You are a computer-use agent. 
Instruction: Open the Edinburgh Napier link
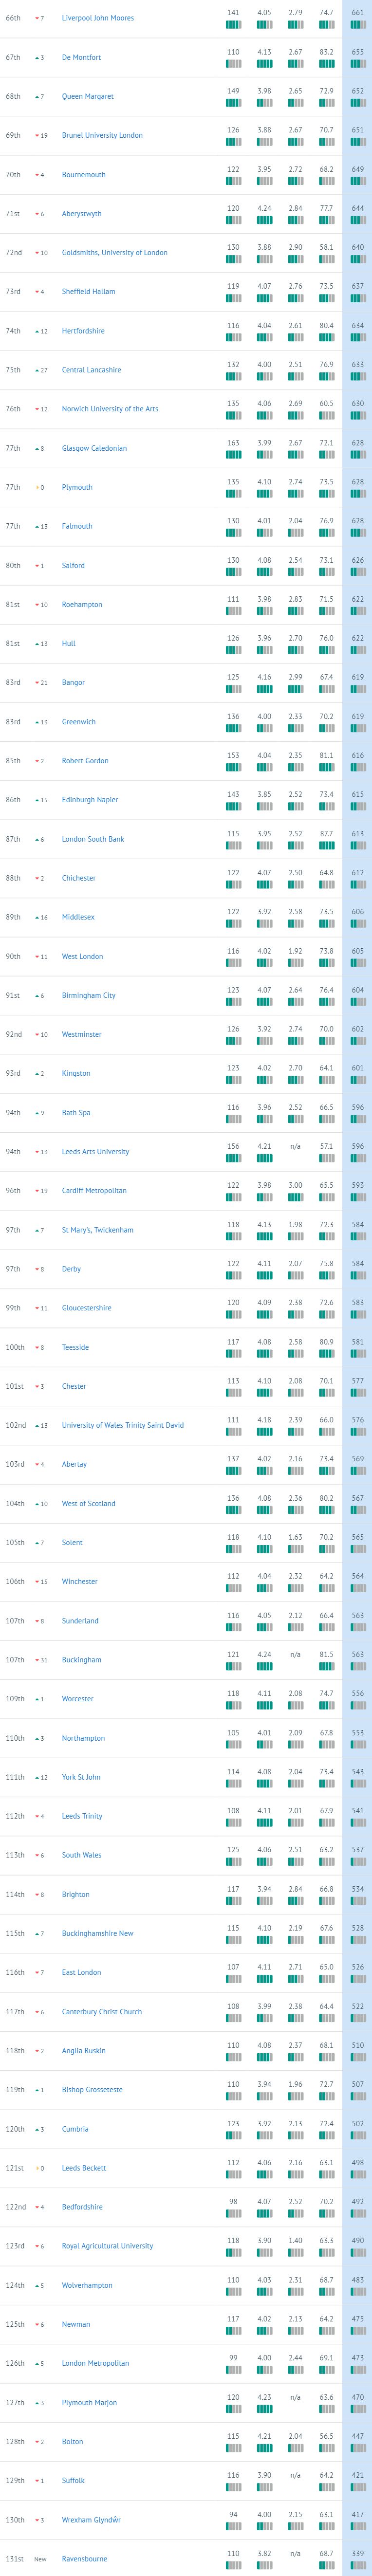90,800
